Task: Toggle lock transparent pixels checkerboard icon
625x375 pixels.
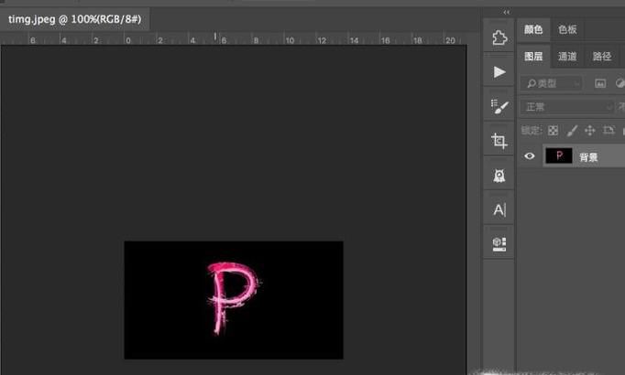Action: pos(553,131)
